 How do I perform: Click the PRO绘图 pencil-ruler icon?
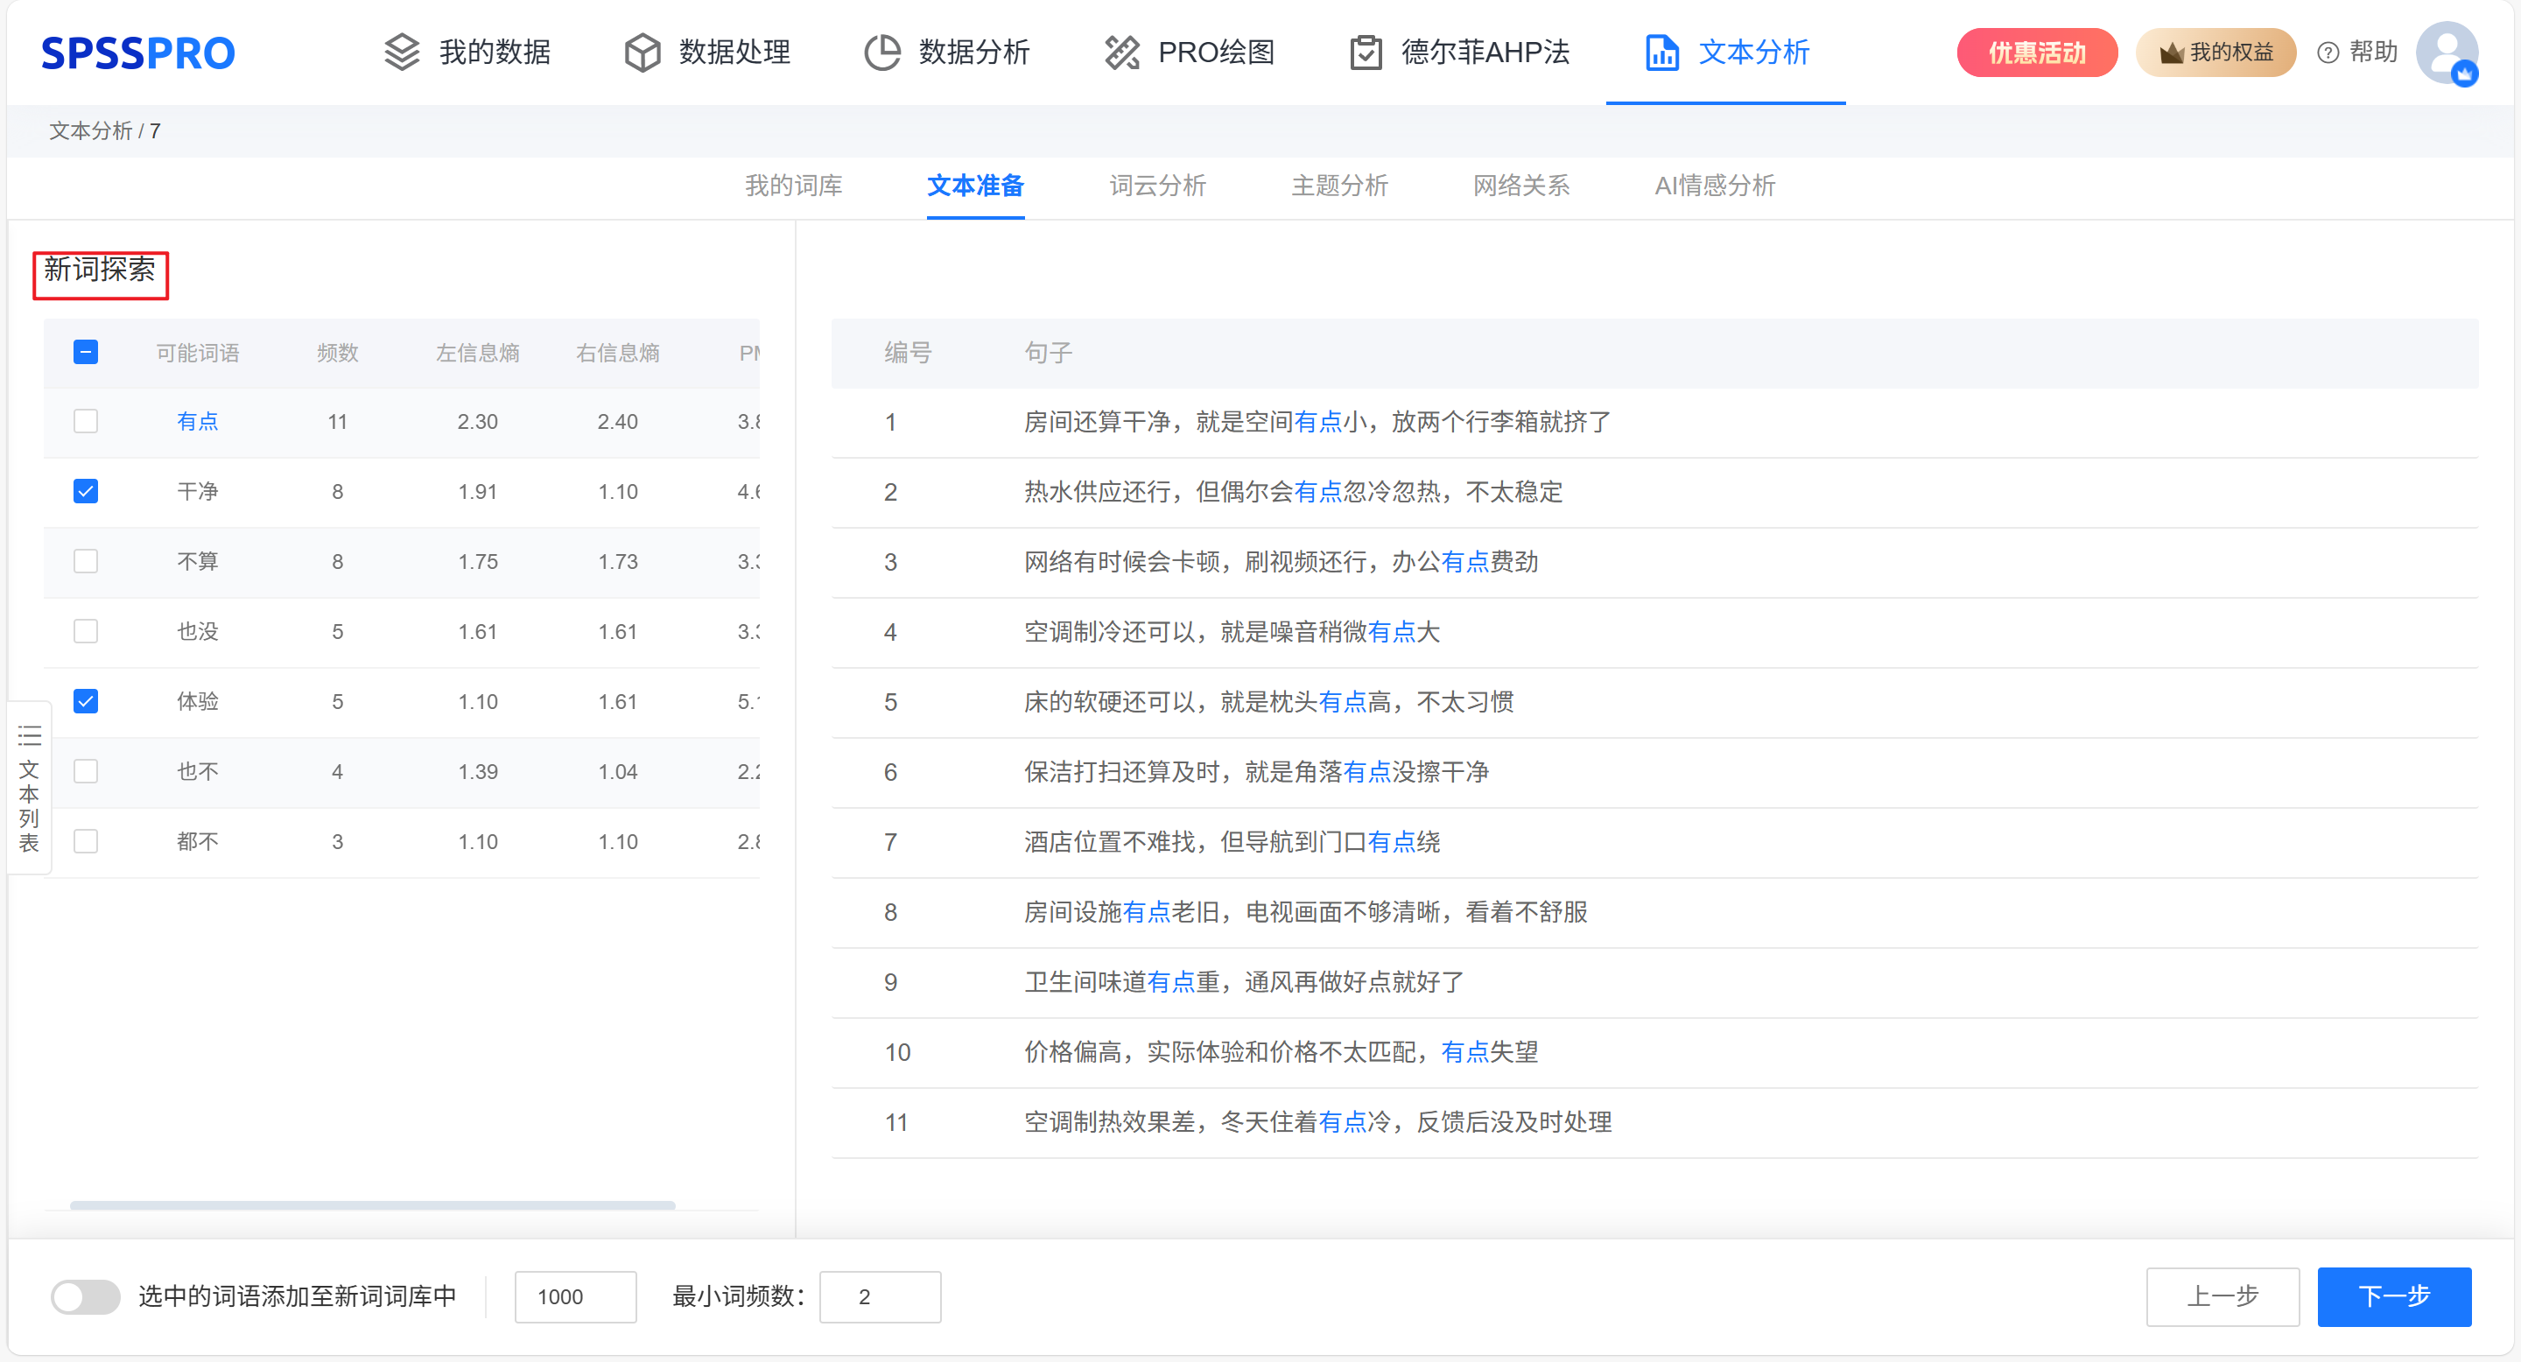point(1121,52)
